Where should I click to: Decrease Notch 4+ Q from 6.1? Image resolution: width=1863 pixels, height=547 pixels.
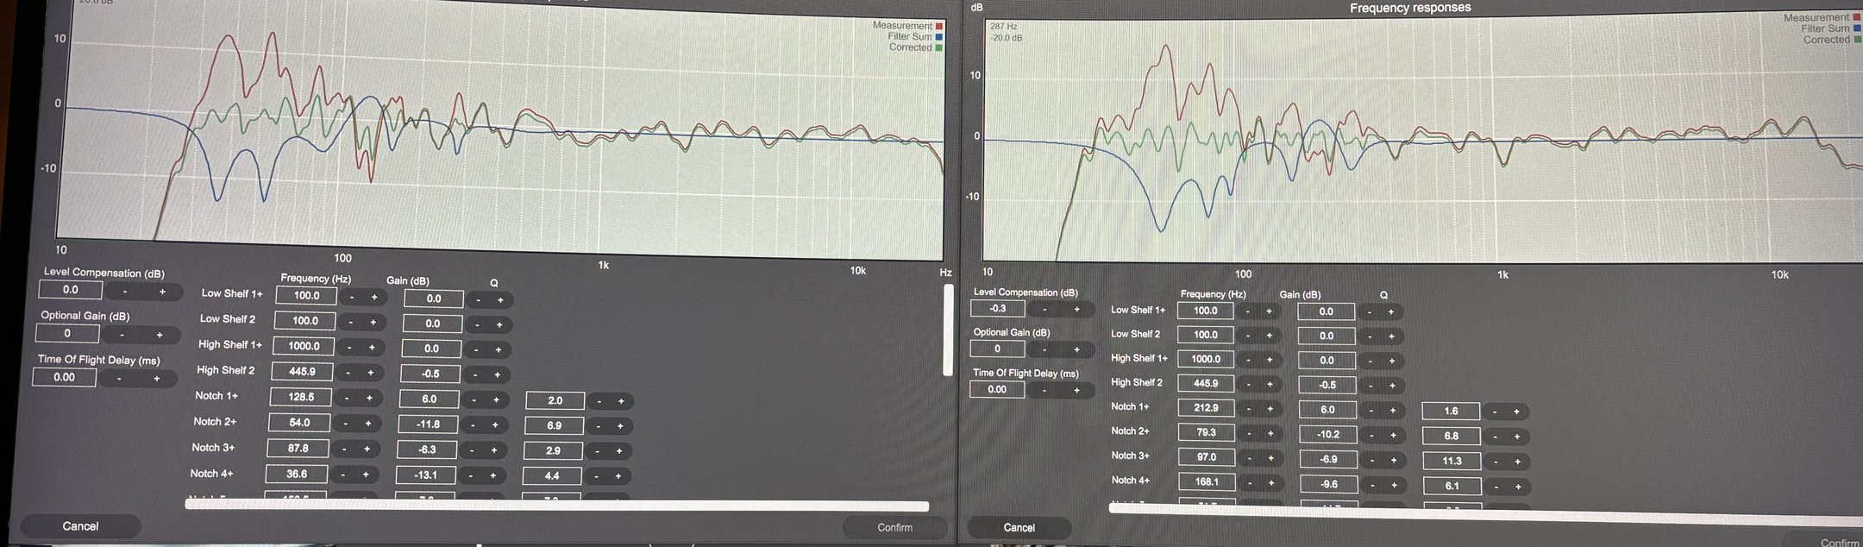pyautogui.click(x=1496, y=487)
